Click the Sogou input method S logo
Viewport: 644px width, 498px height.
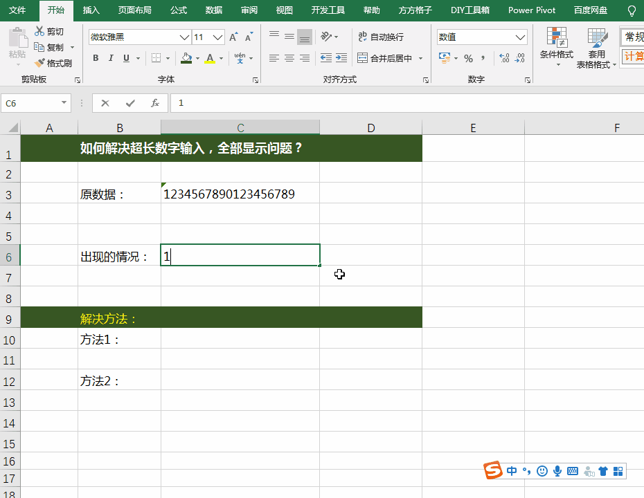coord(493,470)
